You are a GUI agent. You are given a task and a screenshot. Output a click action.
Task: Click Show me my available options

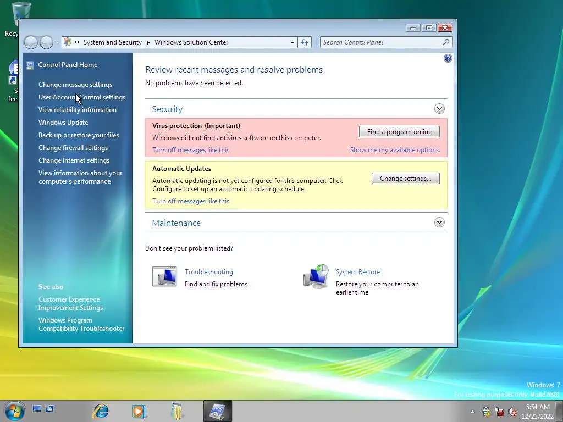point(395,150)
